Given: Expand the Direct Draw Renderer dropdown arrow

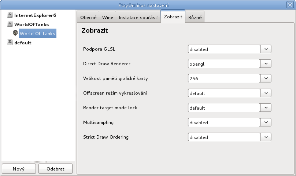Looking at the screenshot, I should point(266,64).
